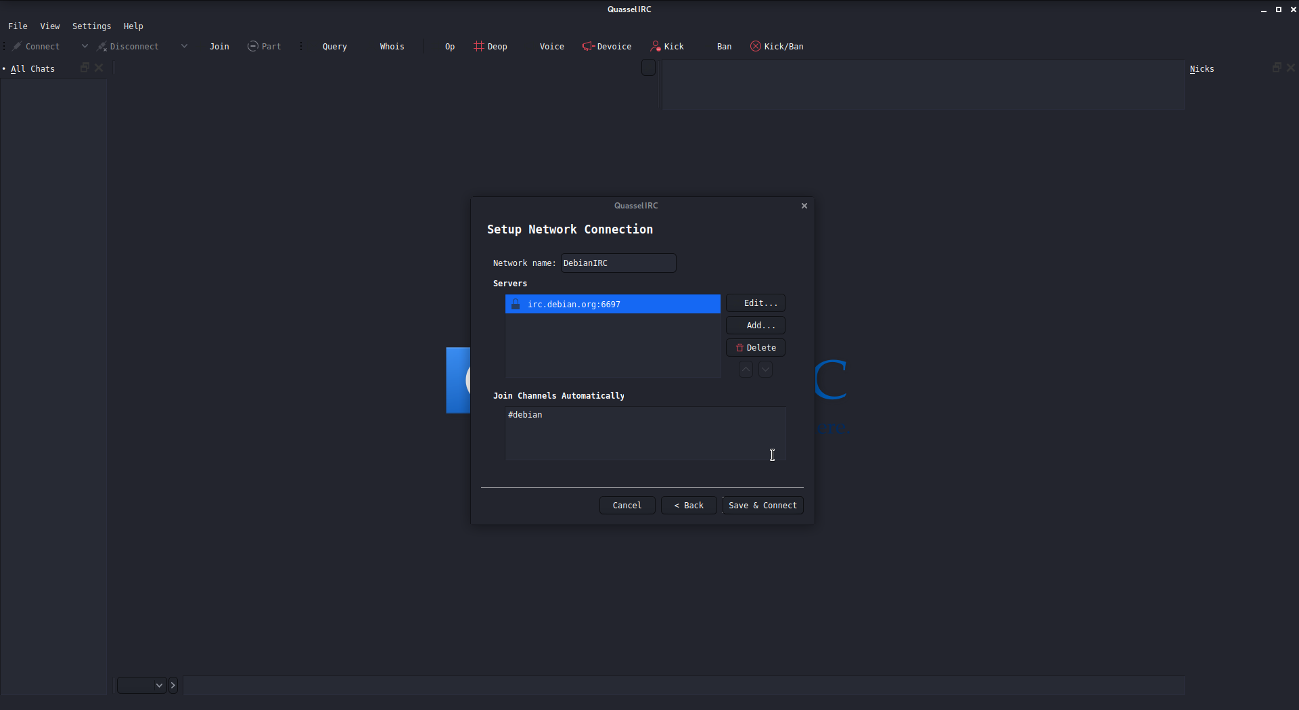Click the < Back button

click(689, 506)
